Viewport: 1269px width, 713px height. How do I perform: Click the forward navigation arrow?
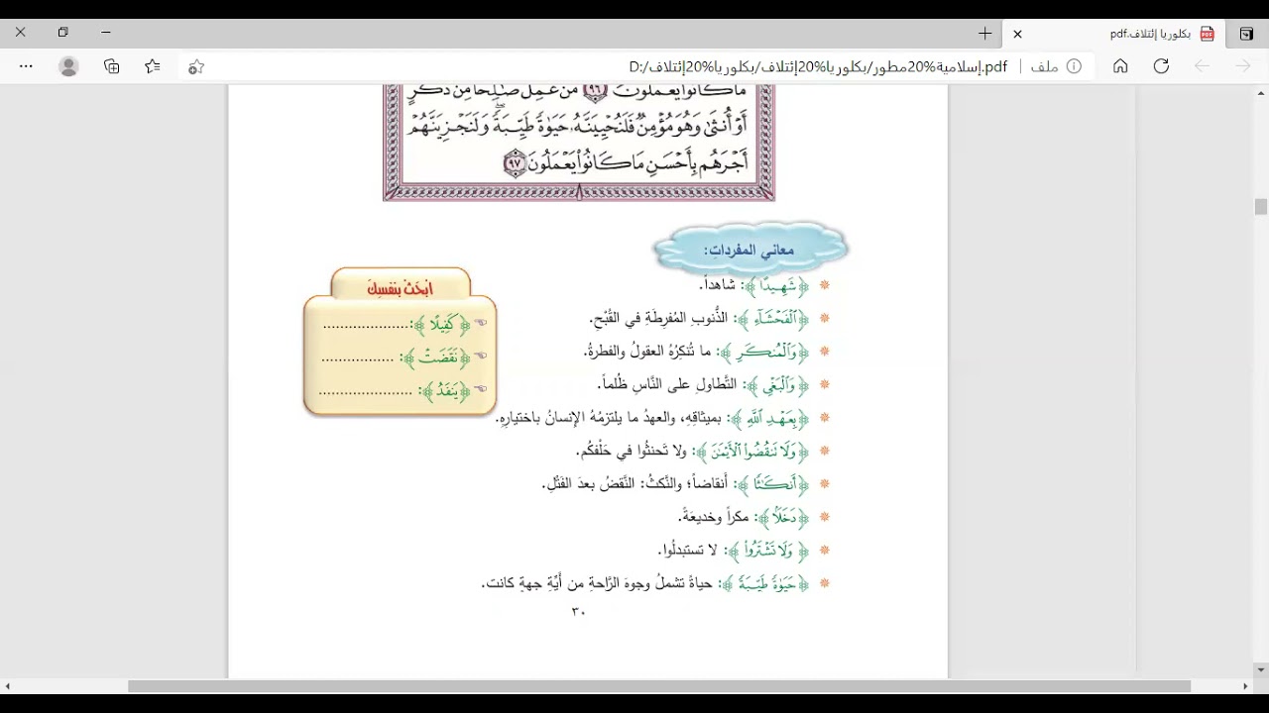coord(1243,66)
